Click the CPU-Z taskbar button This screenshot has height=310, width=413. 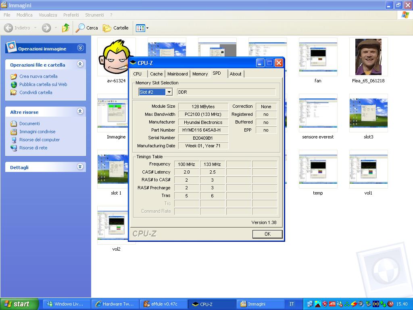(212, 304)
